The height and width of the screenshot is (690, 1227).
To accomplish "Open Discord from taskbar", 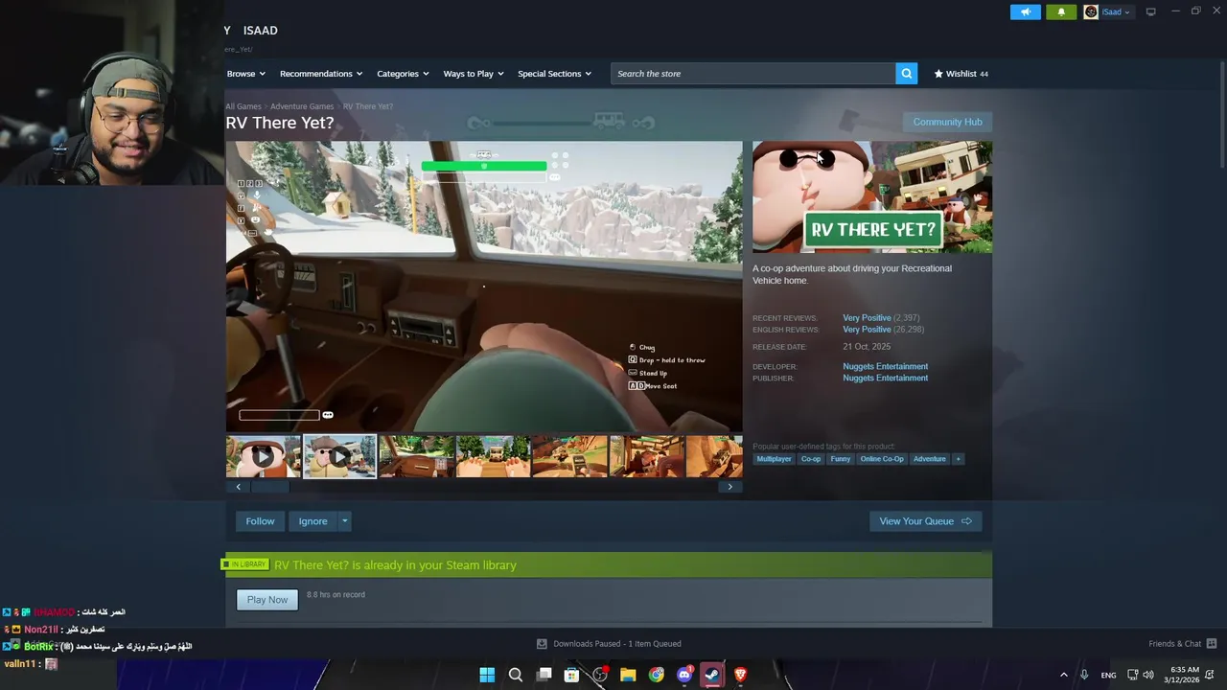I will [x=684, y=675].
